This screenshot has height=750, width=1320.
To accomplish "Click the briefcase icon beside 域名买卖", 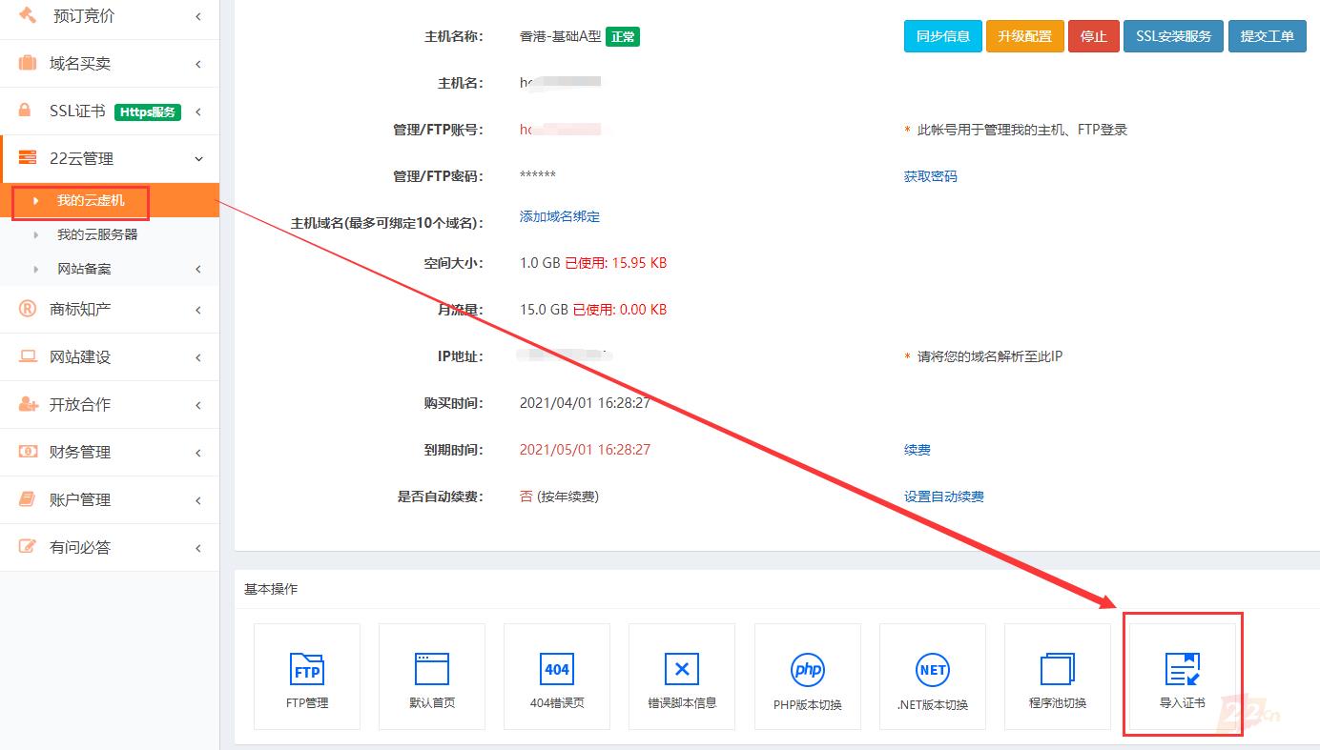I will [28, 63].
